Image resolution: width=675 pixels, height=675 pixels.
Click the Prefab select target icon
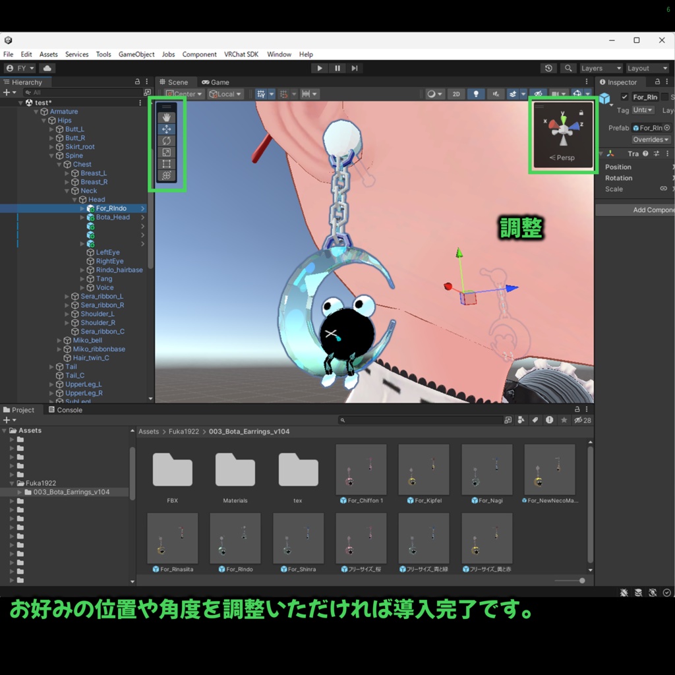click(667, 127)
